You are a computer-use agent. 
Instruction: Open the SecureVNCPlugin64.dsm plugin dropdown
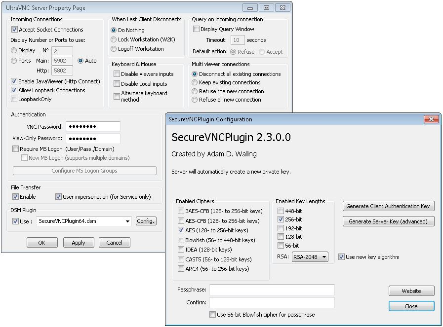[x=127, y=221]
